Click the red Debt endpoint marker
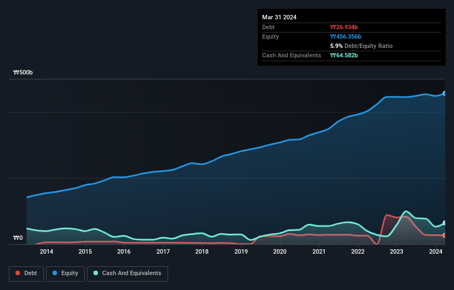Screen dimensions: 454x290 coord(445,235)
